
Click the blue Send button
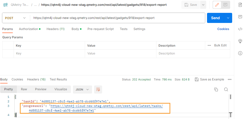click(215, 18)
